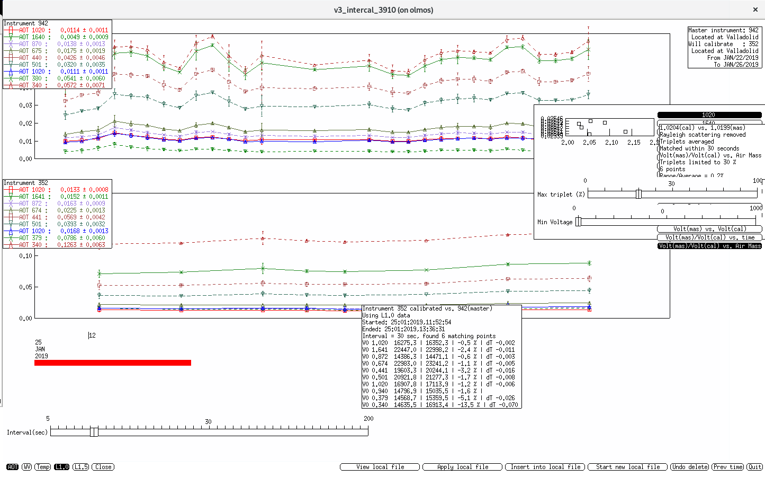Click the Min Voltage slider handle
Image resolution: width=765 pixels, height=477 pixels.
pyautogui.click(x=578, y=222)
